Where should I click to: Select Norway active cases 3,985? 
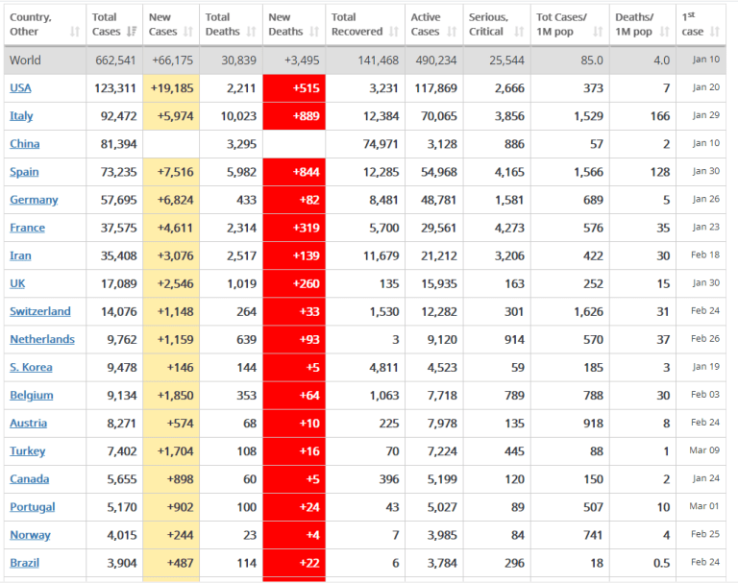pyautogui.click(x=442, y=535)
